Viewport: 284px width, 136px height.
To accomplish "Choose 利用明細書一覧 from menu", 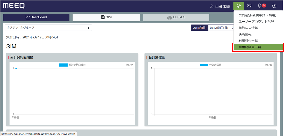I will coord(258,47).
